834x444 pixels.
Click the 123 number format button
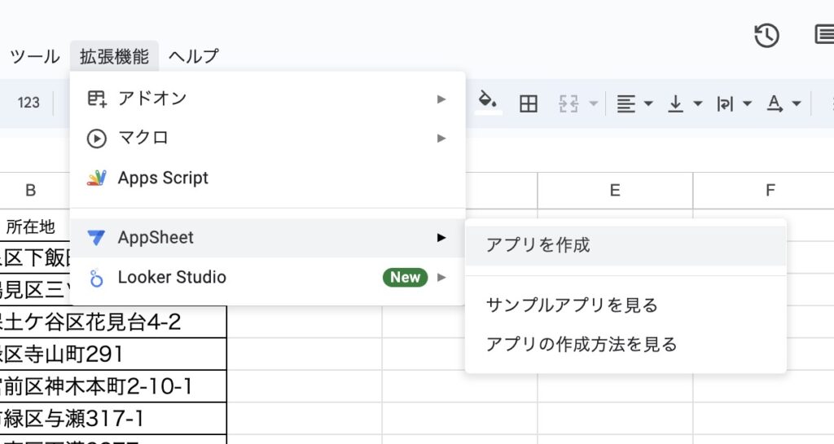click(29, 103)
